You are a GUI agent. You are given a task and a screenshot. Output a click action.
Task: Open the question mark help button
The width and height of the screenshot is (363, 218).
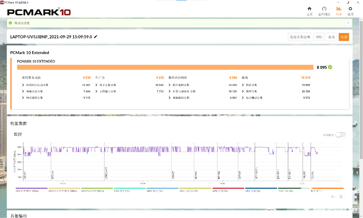[x=348, y=23]
